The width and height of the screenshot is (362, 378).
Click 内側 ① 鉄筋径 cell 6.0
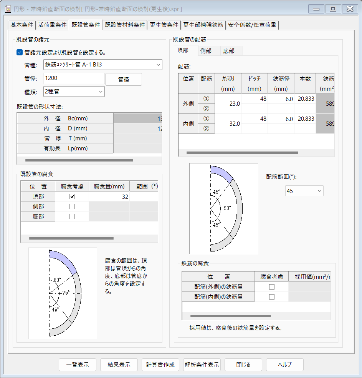[x=281, y=119]
